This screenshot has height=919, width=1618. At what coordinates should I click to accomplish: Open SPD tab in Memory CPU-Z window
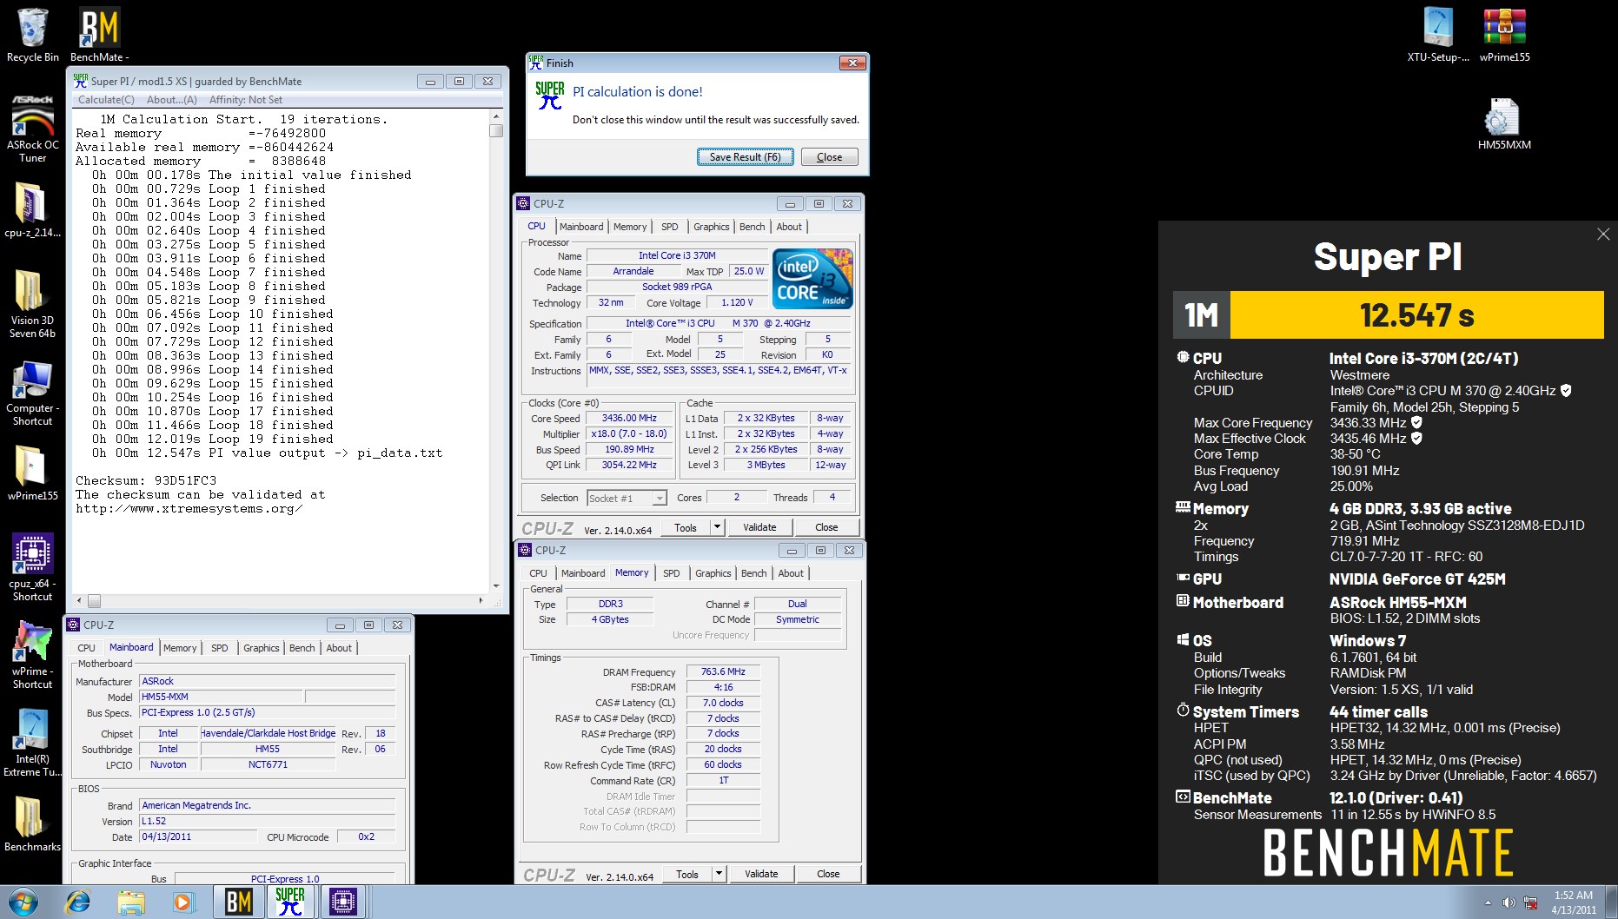coord(672,573)
